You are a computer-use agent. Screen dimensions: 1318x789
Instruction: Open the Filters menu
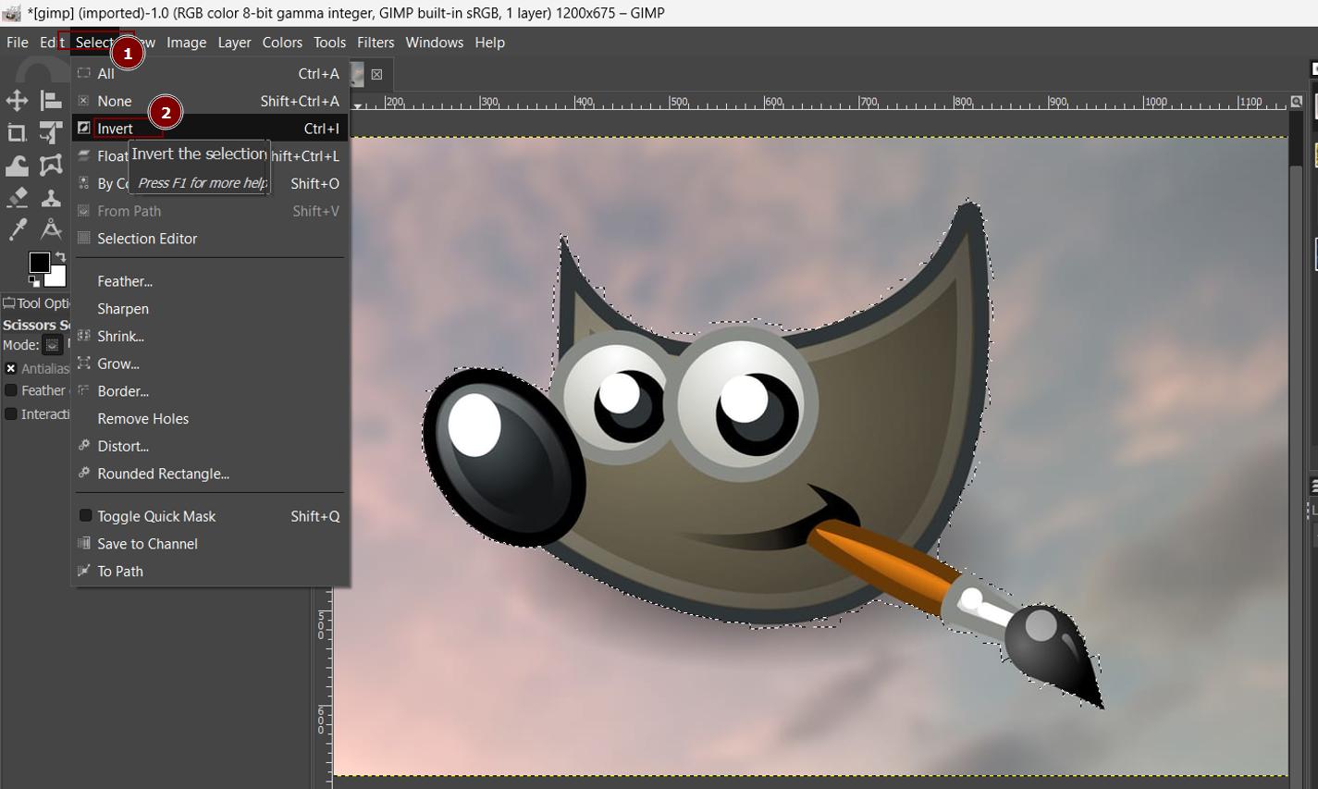[x=376, y=43]
